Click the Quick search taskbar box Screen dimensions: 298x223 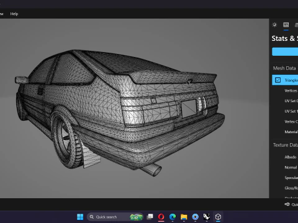point(115,217)
